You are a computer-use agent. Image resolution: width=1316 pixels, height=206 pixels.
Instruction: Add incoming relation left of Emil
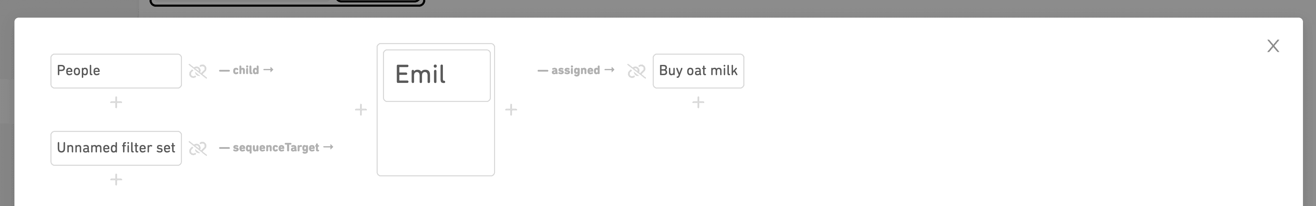[361, 109]
